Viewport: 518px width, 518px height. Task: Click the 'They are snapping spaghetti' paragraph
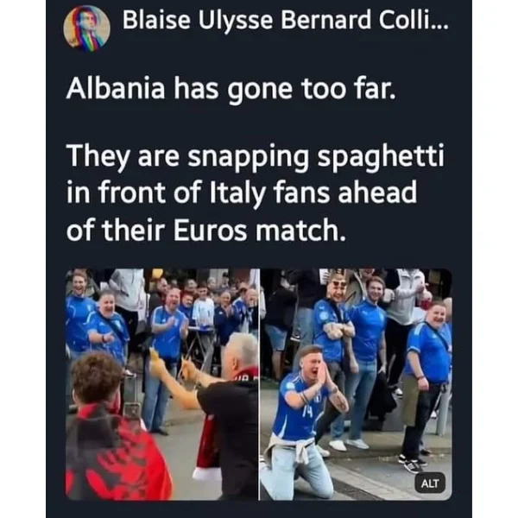click(255, 193)
